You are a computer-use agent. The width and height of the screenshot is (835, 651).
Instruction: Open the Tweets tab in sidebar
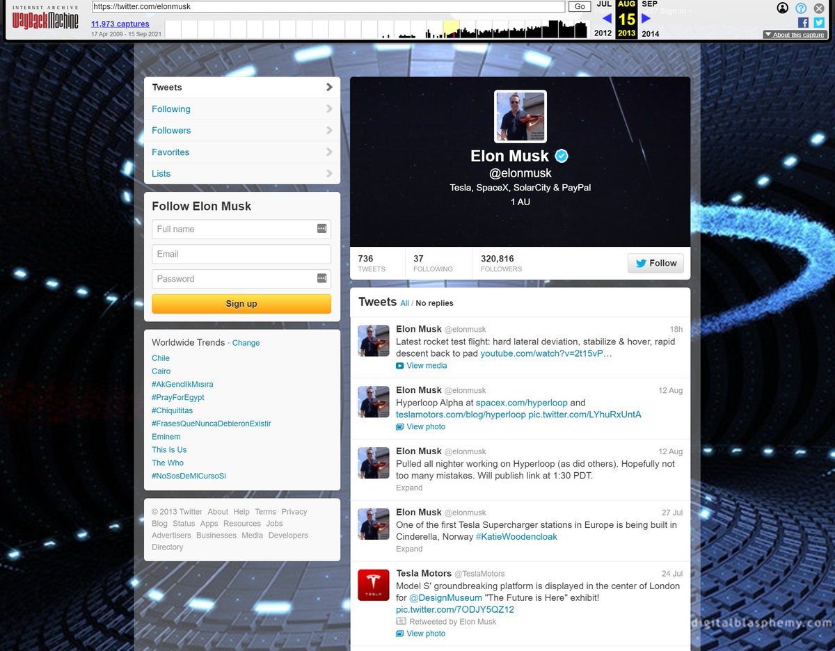pos(242,88)
